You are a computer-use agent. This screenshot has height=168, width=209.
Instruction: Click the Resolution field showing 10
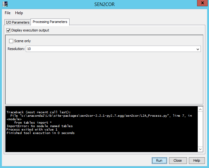click(x=113, y=49)
